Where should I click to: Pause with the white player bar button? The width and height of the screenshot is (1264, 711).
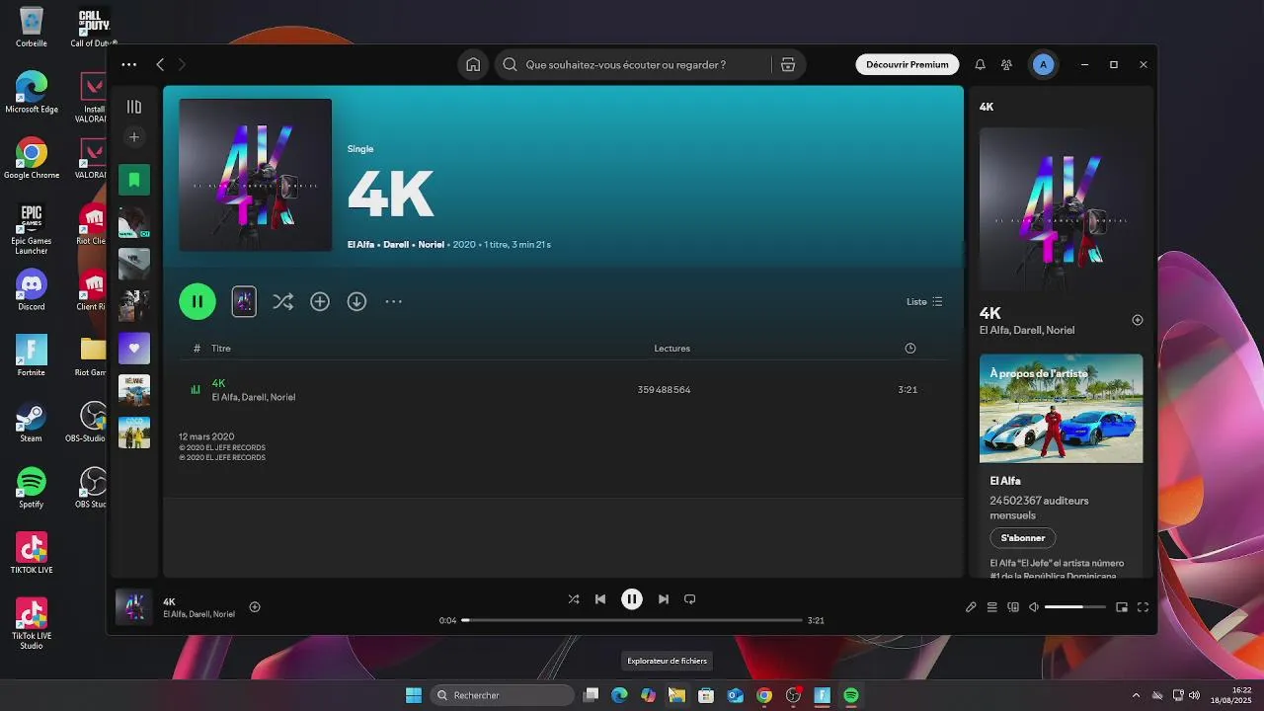[x=632, y=599]
